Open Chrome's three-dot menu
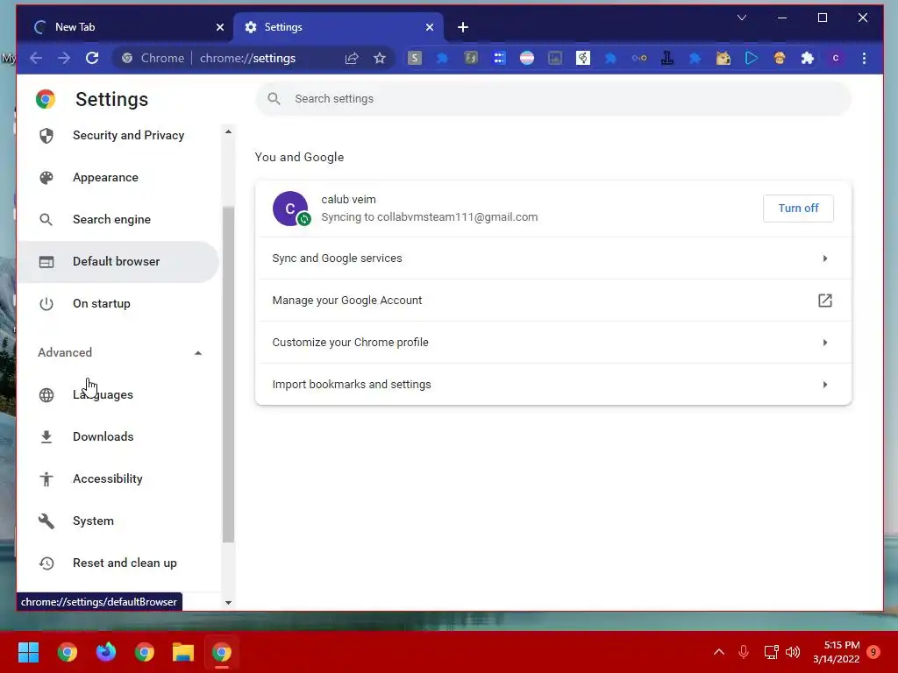 tap(864, 58)
